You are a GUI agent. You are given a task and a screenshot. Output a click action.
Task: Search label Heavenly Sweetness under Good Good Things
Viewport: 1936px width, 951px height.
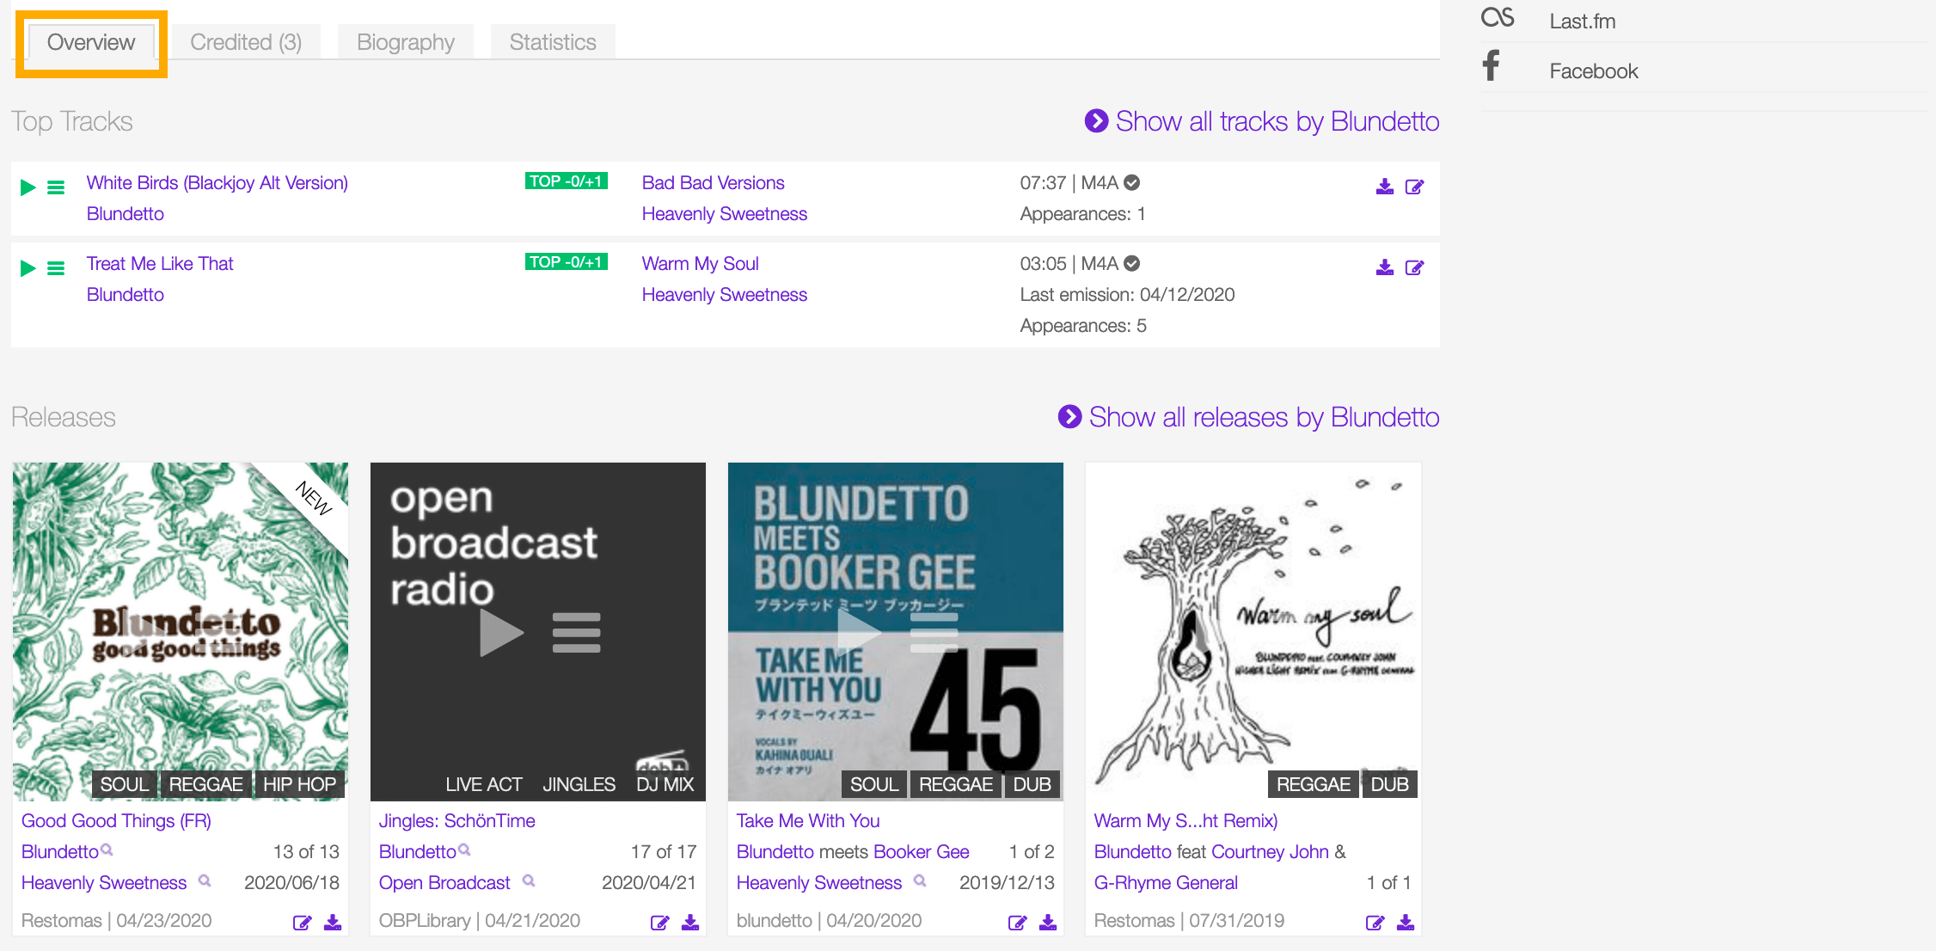coord(205,880)
